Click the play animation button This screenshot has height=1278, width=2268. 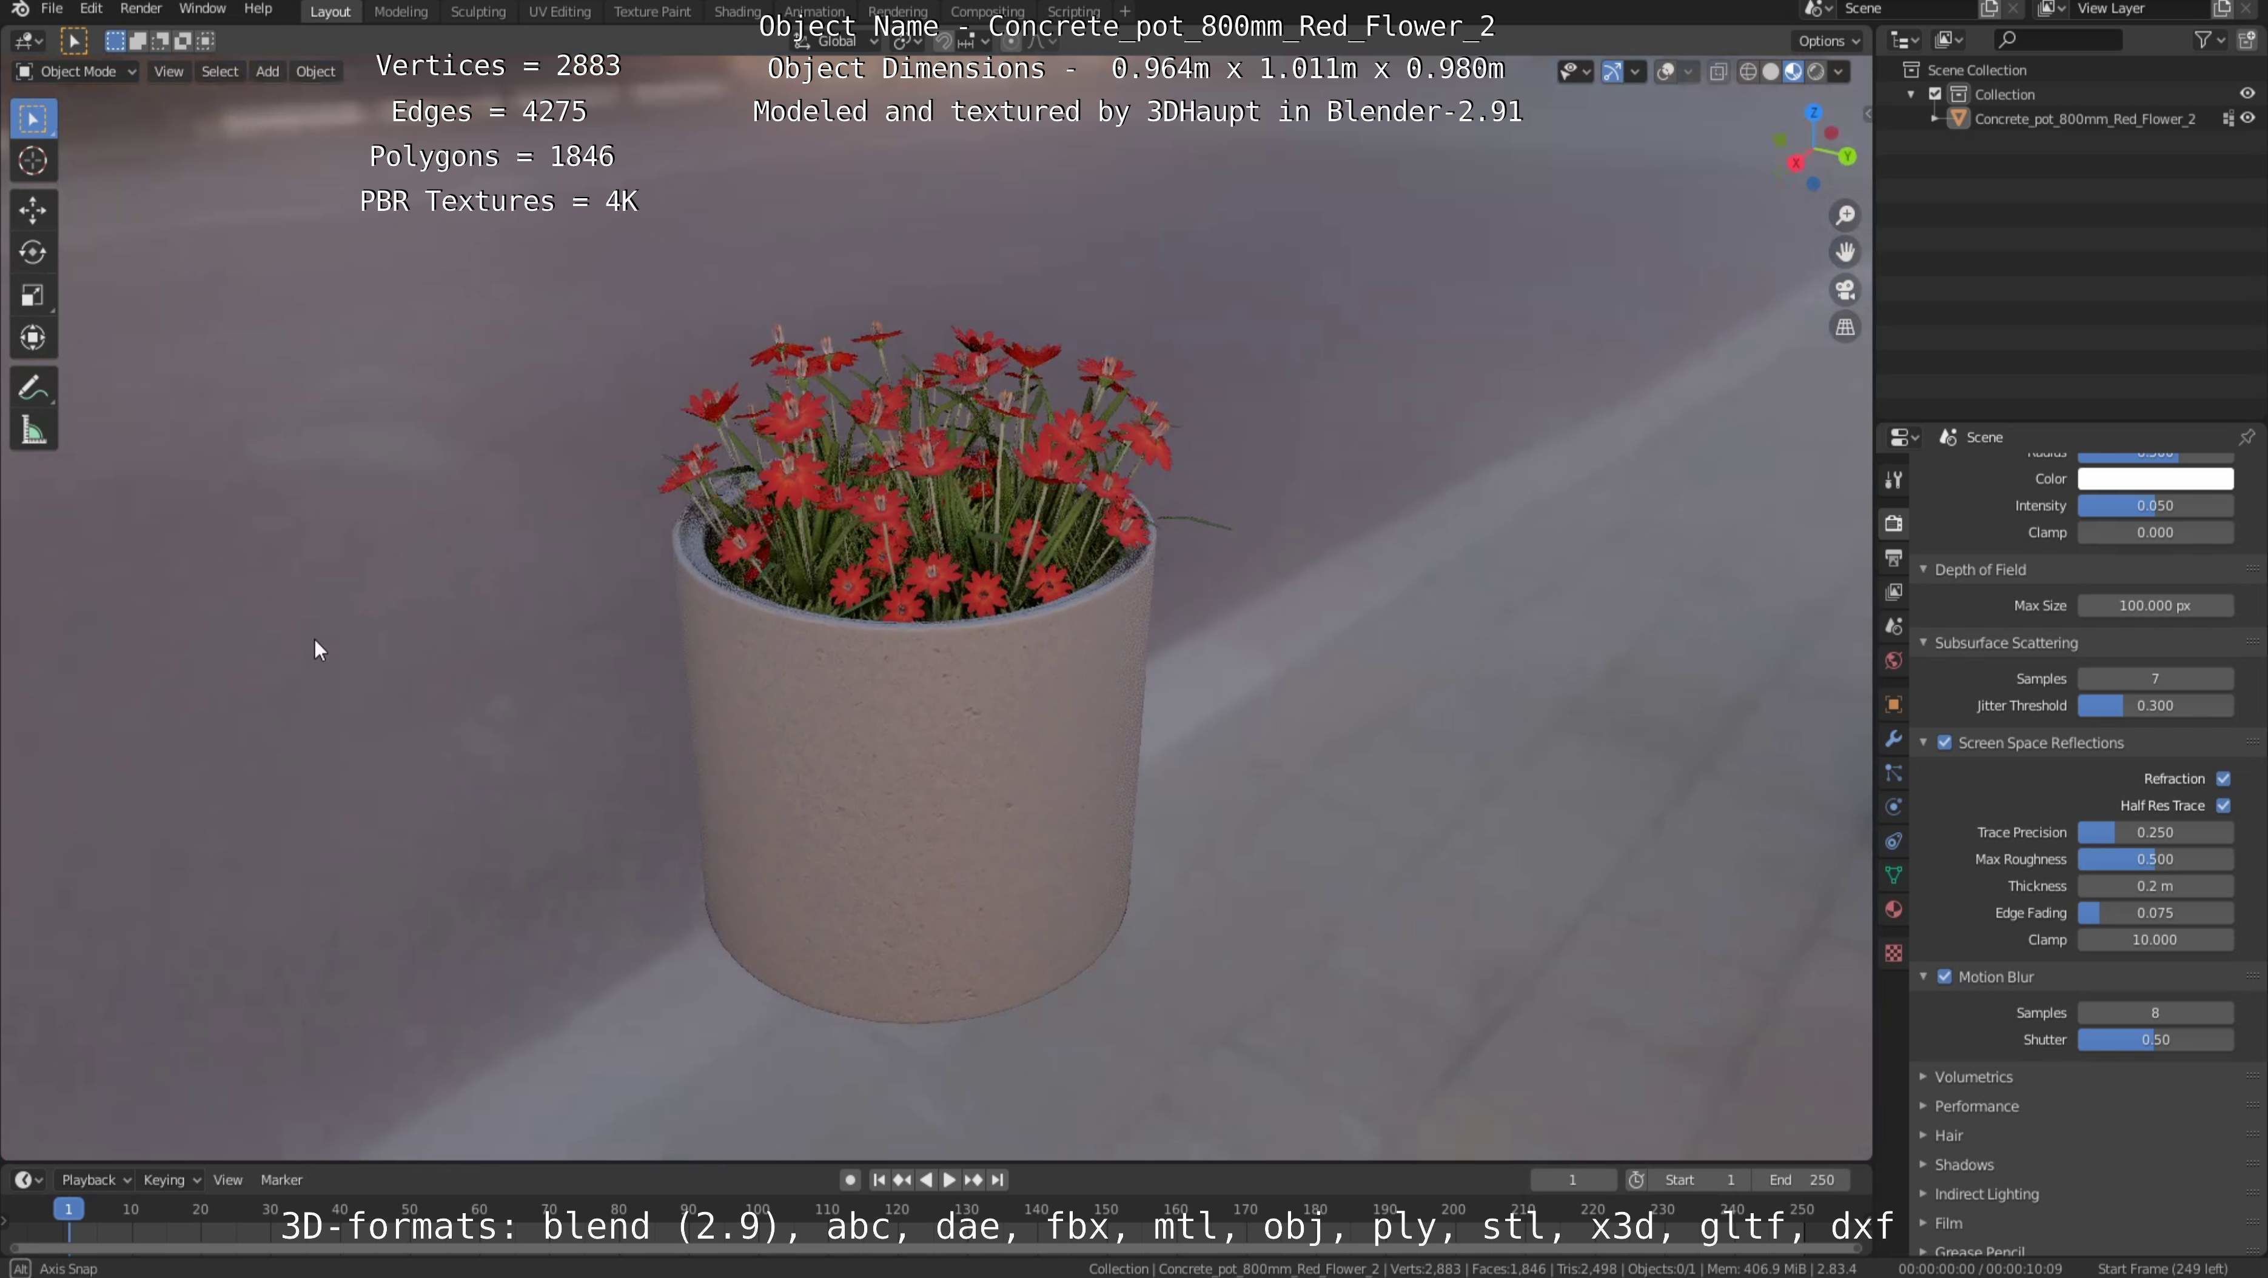coord(949,1180)
